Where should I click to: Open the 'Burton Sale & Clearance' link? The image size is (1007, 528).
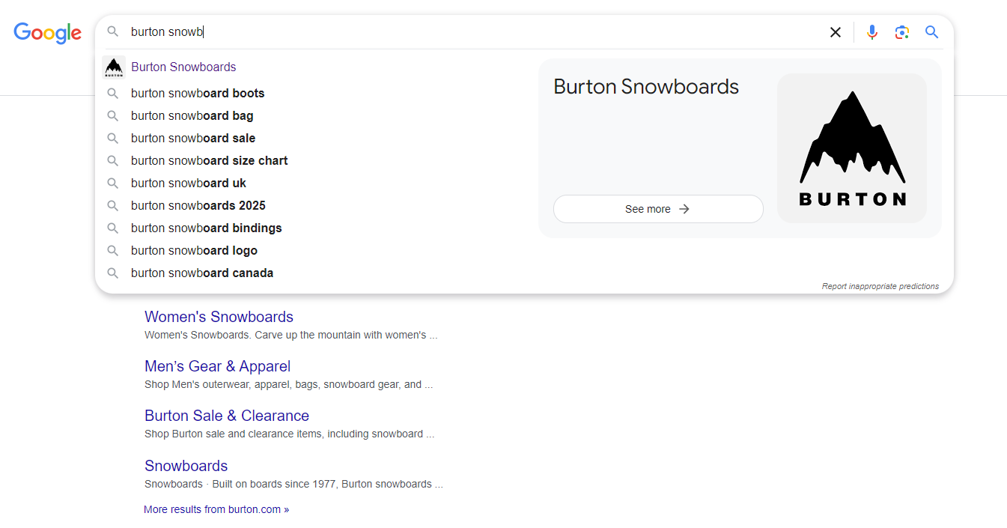coord(227,416)
